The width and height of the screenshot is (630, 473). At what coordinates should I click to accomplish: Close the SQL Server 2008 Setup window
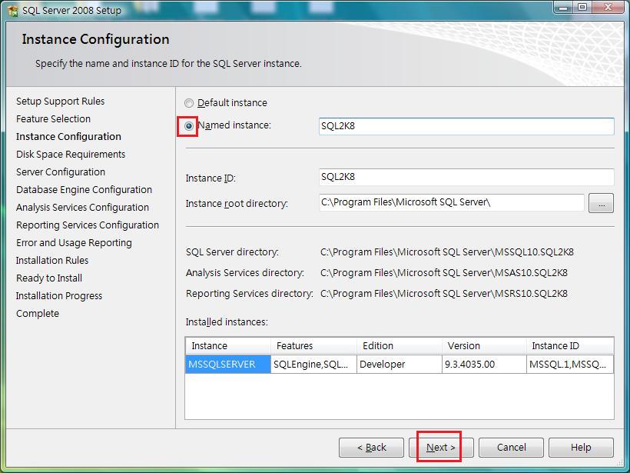(x=608, y=7)
